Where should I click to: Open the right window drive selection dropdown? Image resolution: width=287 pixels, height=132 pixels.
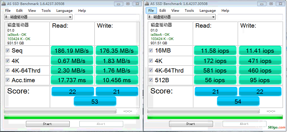click(182, 17)
